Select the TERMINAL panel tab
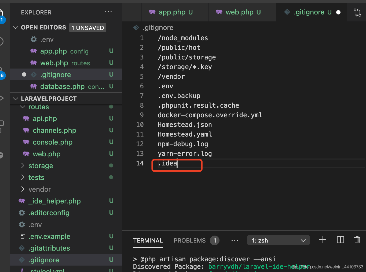 pos(148,240)
